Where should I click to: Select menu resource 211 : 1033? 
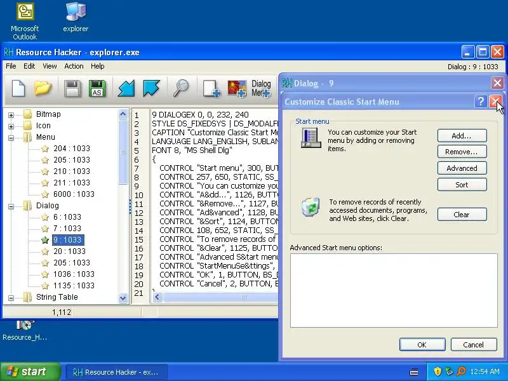[x=72, y=183]
